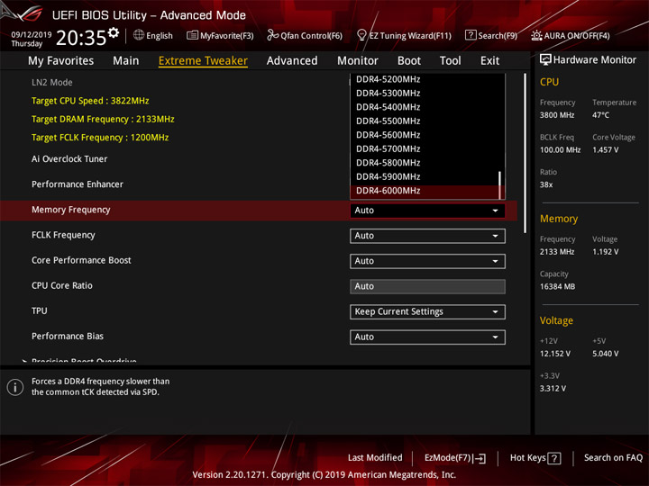This screenshot has height=486, width=649.
Task: Open the settings gear next to the clock
Action: coord(114,32)
